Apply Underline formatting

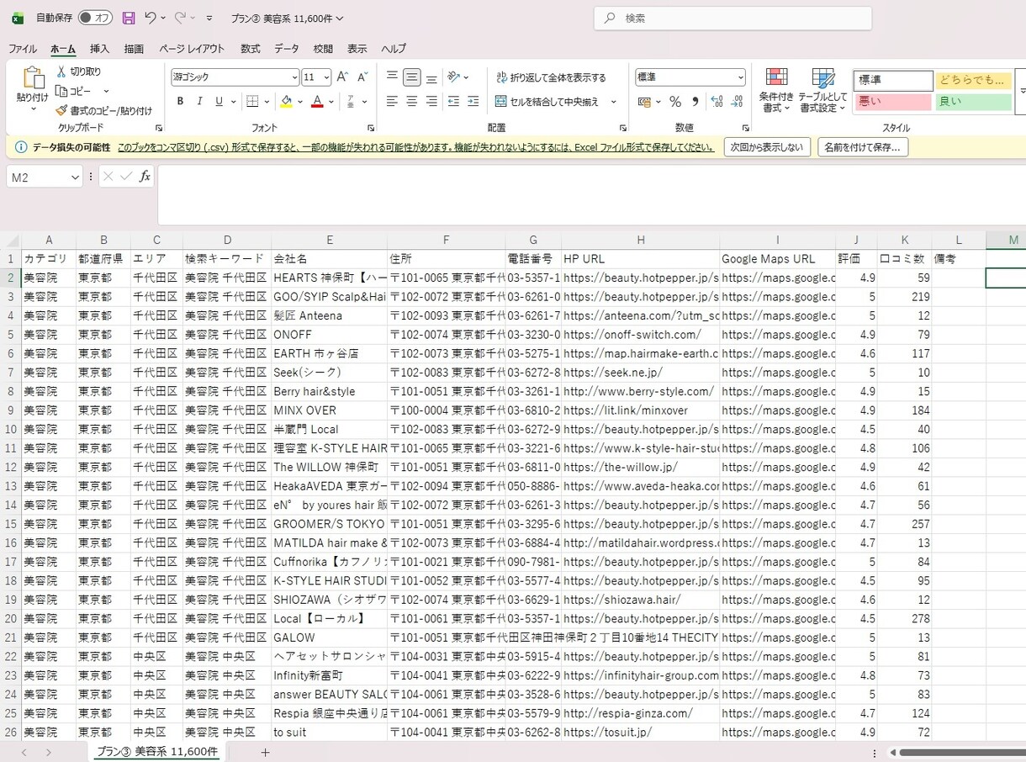[x=219, y=102]
